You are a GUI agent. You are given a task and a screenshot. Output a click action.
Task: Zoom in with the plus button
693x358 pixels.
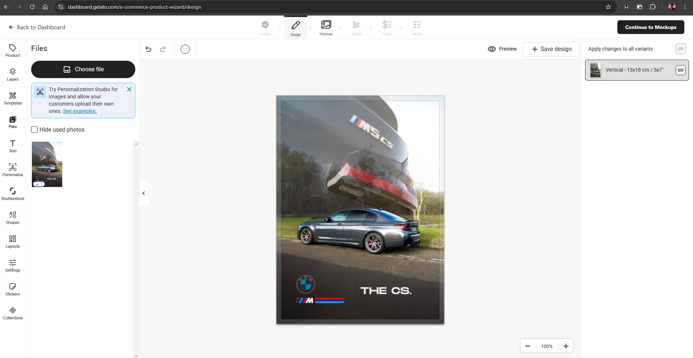(x=566, y=346)
